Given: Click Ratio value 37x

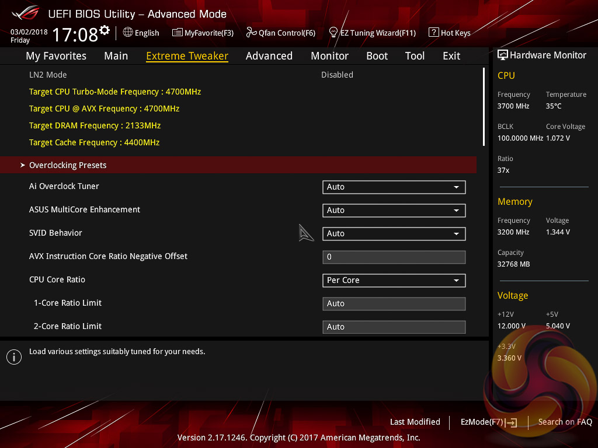Looking at the screenshot, I should [503, 170].
